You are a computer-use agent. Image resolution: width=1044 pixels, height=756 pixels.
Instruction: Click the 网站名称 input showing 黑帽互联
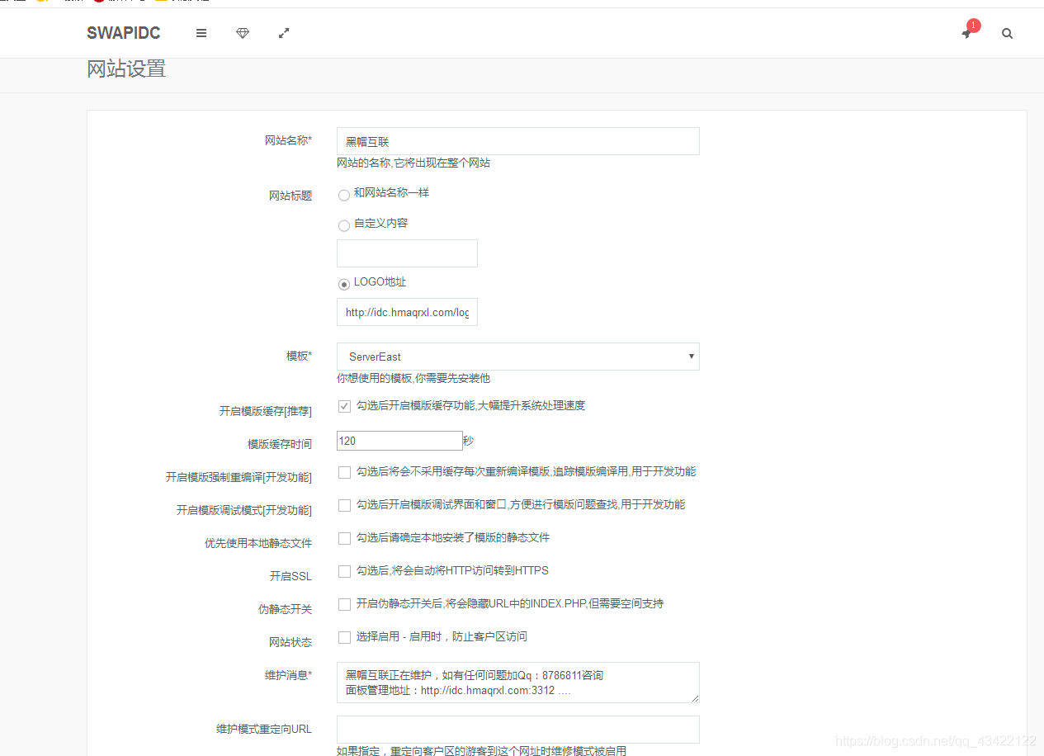pyautogui.click(x=517, y=141)
